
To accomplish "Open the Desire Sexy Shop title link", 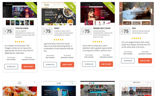I will point(102,28).
